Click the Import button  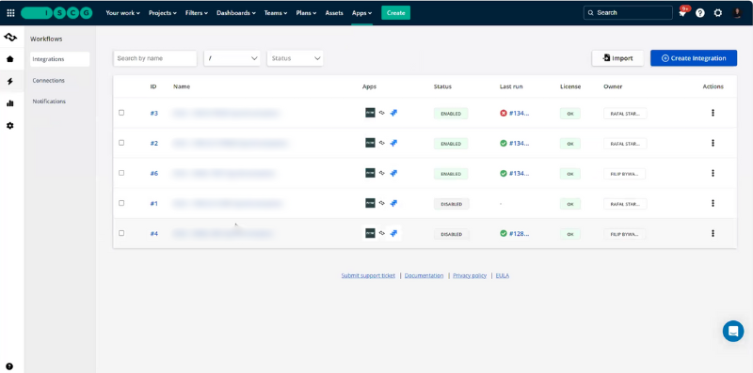tap(617, 58)
